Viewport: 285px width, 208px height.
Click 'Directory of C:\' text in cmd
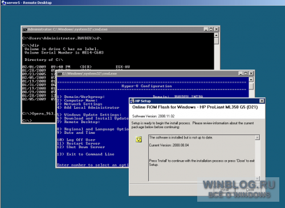click(44, 60)
